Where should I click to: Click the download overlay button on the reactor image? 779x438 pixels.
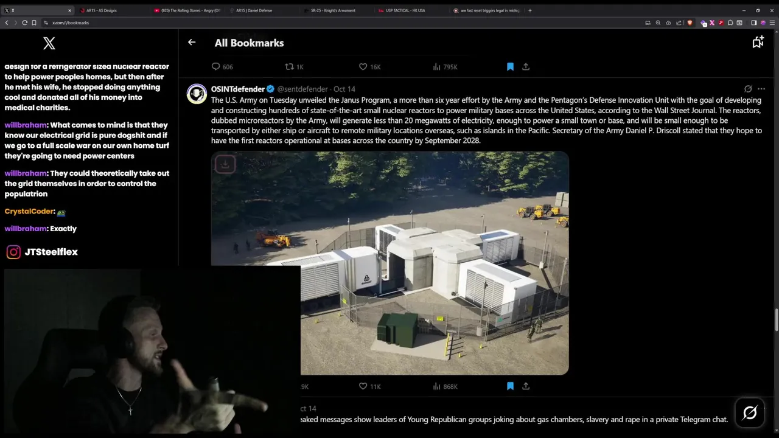(225, 164)
